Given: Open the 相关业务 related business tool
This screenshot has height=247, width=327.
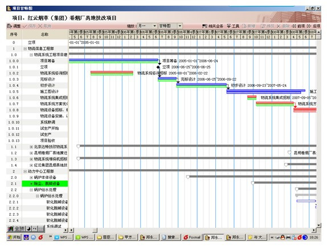Looking at the screenshot, I should point(212,26).
